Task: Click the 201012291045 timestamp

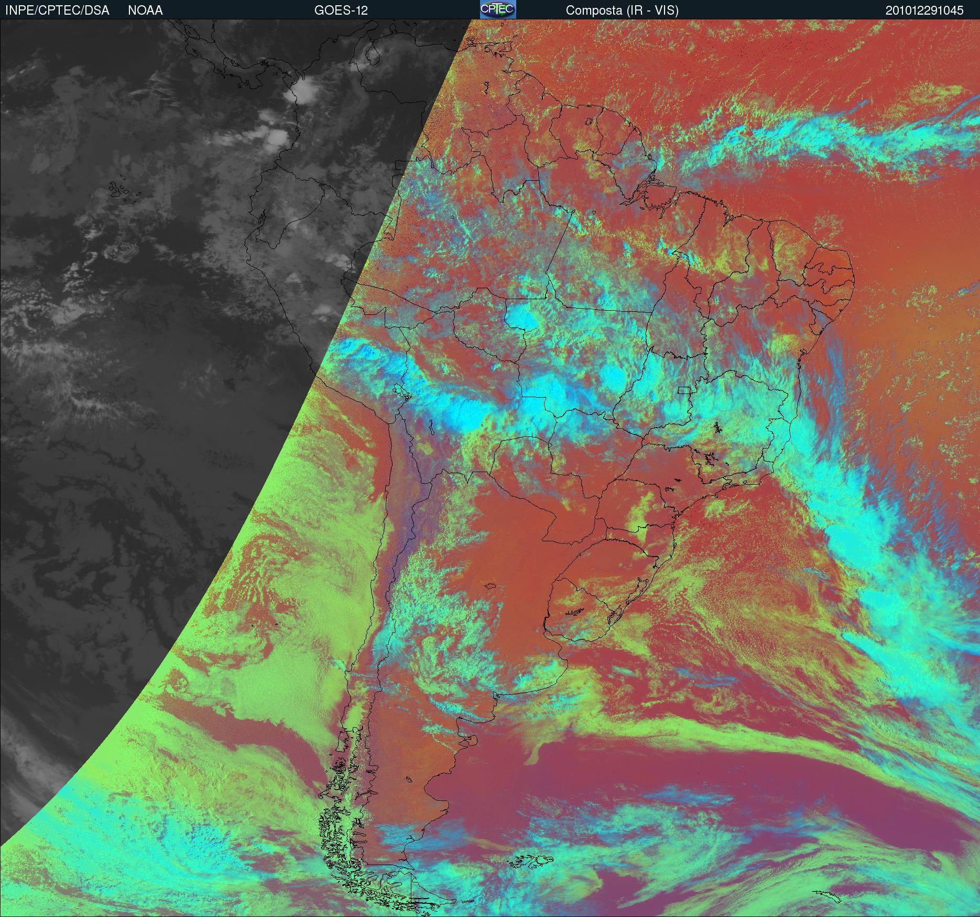Action: 924,10
